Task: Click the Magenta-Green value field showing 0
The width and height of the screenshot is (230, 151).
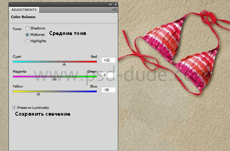Action: tap(108, 75)
